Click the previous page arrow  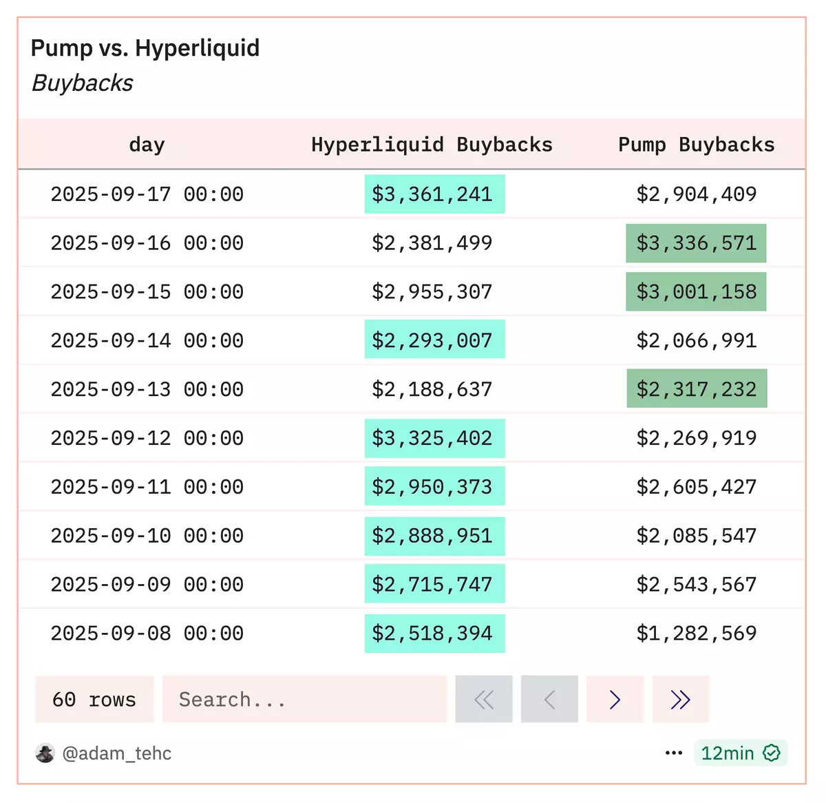tap(549, 700)
